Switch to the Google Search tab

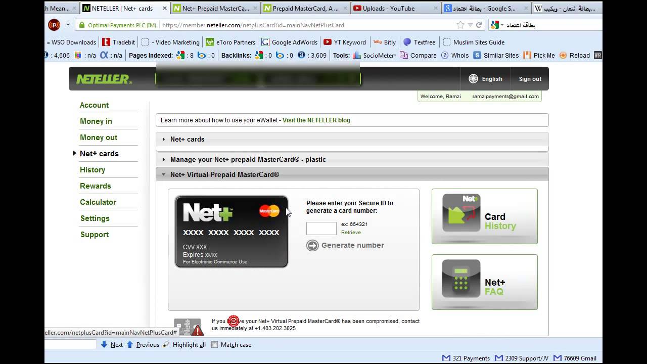coord(486,8)
